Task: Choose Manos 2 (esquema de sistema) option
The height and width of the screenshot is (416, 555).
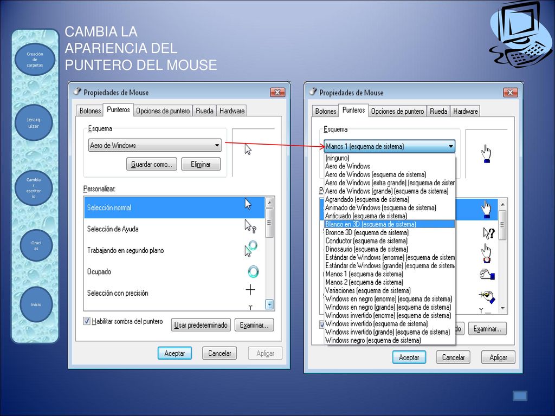Action: point(389,282)
